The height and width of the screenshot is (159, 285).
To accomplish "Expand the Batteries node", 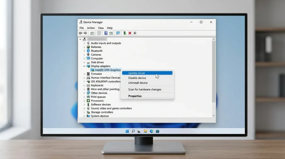I will pyautogui.click(x=84, y=47).
